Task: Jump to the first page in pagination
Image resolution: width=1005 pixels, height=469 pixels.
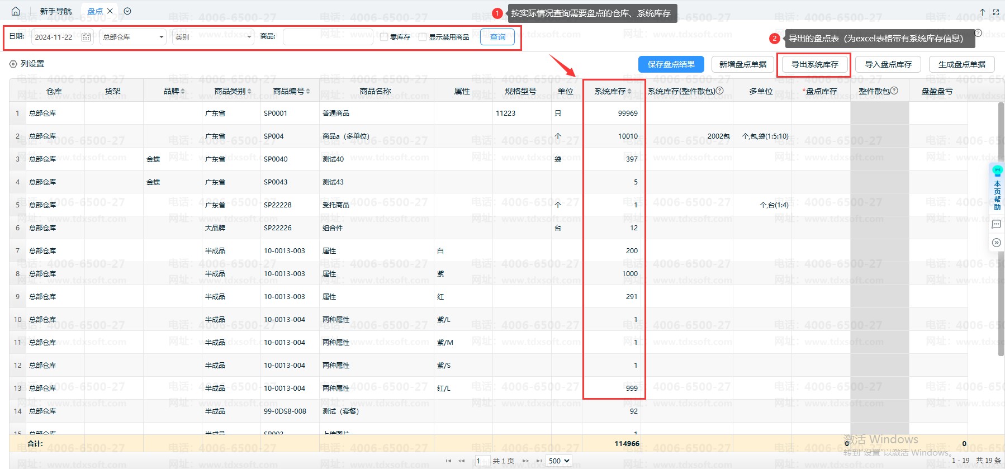Action: [448, 461]
